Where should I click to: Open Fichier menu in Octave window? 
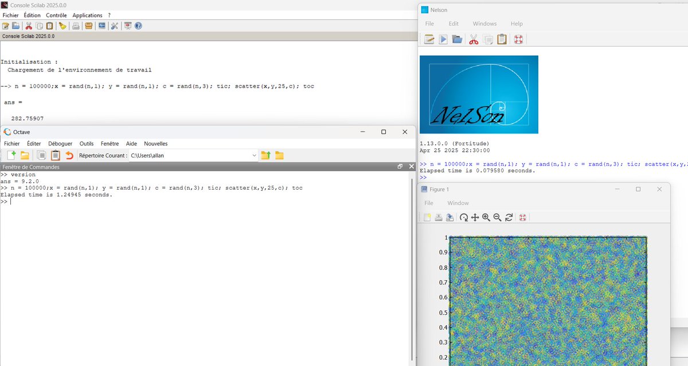[x=12, y=144]
